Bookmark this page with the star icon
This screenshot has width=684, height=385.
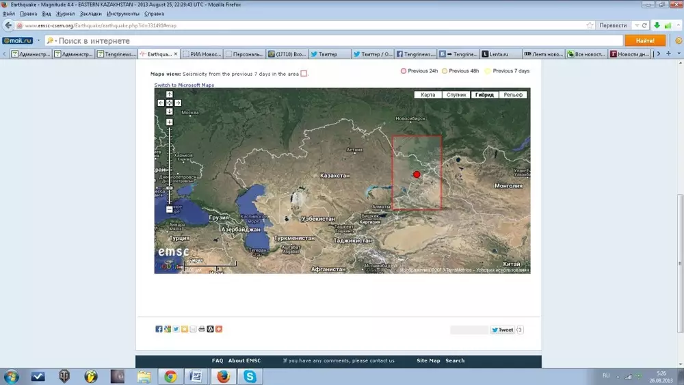click(590, 25)
